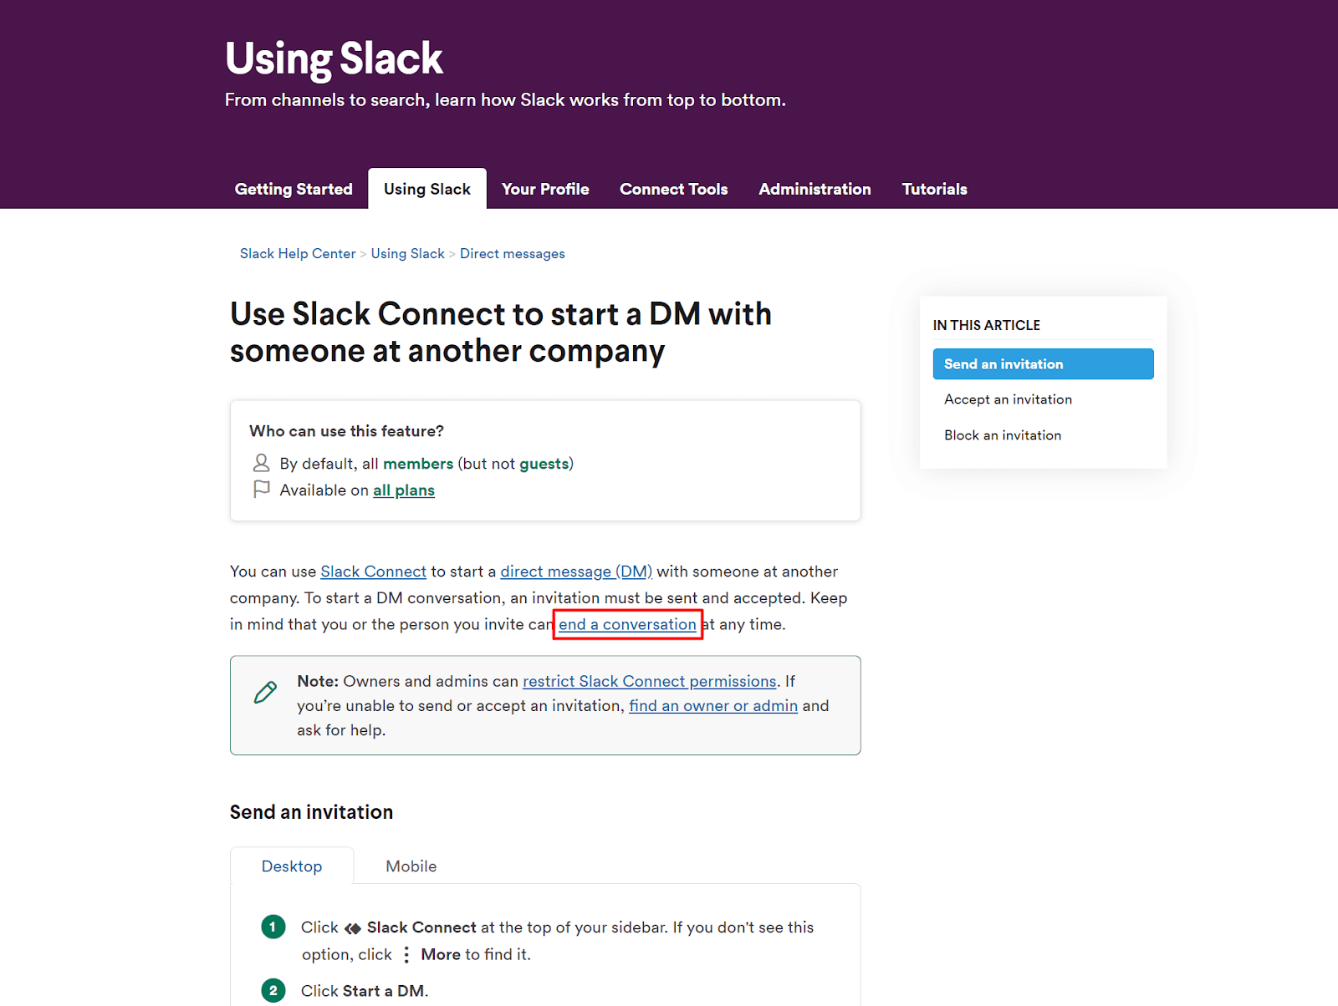1338x1006 pixels.
Task: Select the Desktop instructions tab
Action: (x=292, y=866)
